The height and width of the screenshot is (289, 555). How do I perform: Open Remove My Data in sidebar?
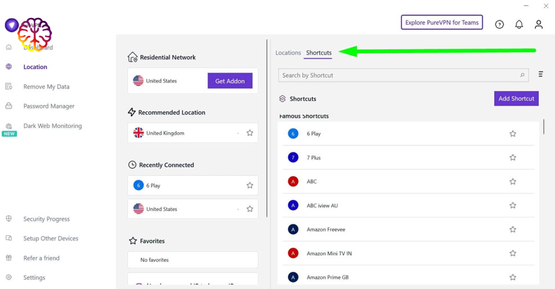[x=46, y=87]
